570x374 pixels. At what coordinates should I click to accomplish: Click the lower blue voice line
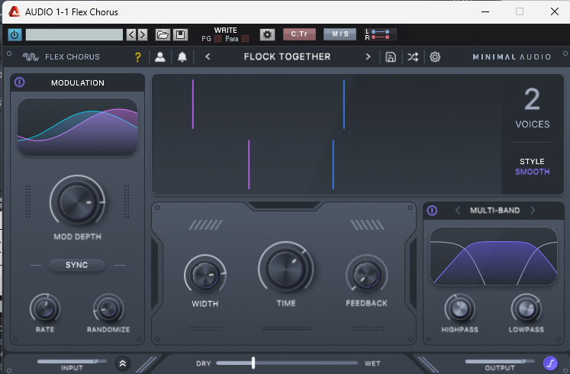333,165
